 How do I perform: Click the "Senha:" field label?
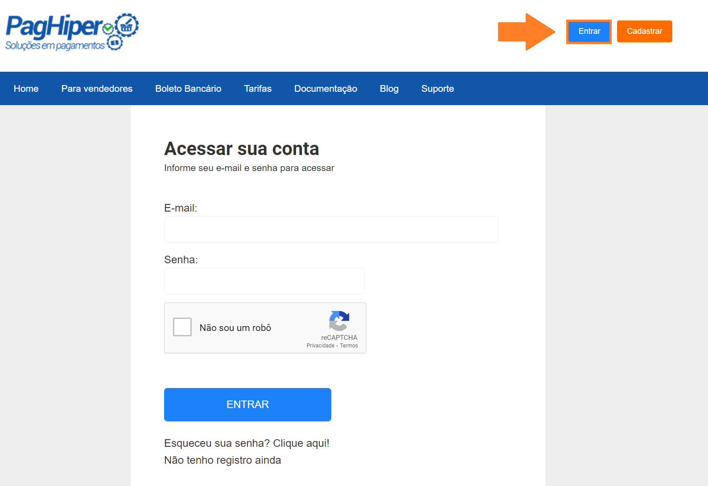point(181,260)
